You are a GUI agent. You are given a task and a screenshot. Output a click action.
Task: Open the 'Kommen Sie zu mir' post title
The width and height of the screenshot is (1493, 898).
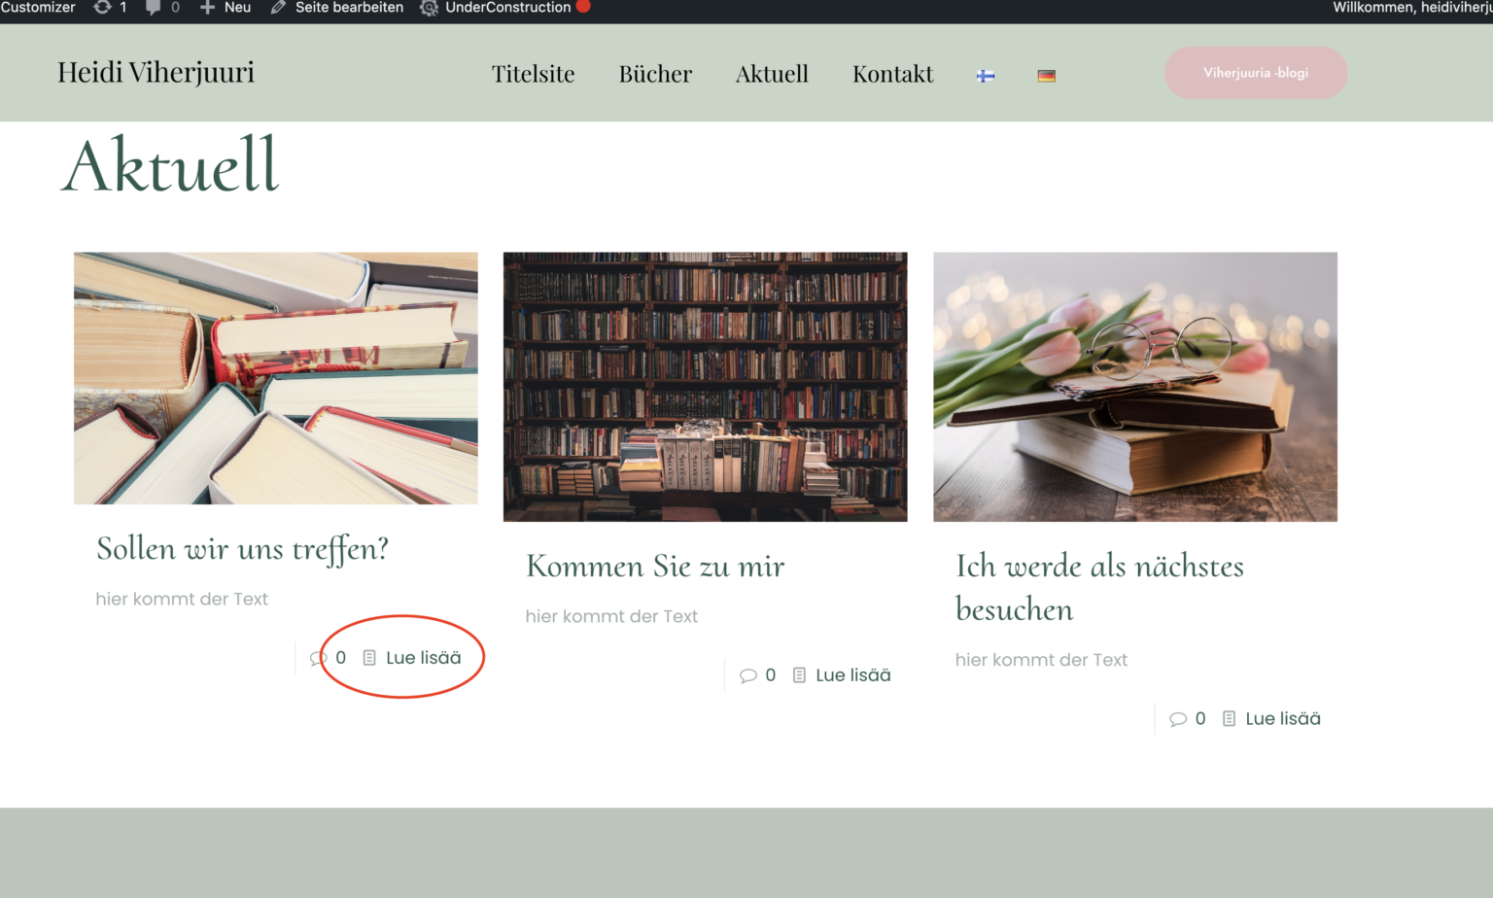(655, 566)
